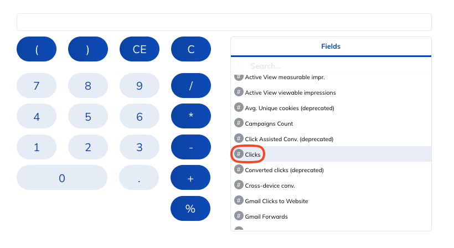Screen dimensions: 454x248
Task: Click the # icon next to Cross-device conv.
Action: coord(239,185)
